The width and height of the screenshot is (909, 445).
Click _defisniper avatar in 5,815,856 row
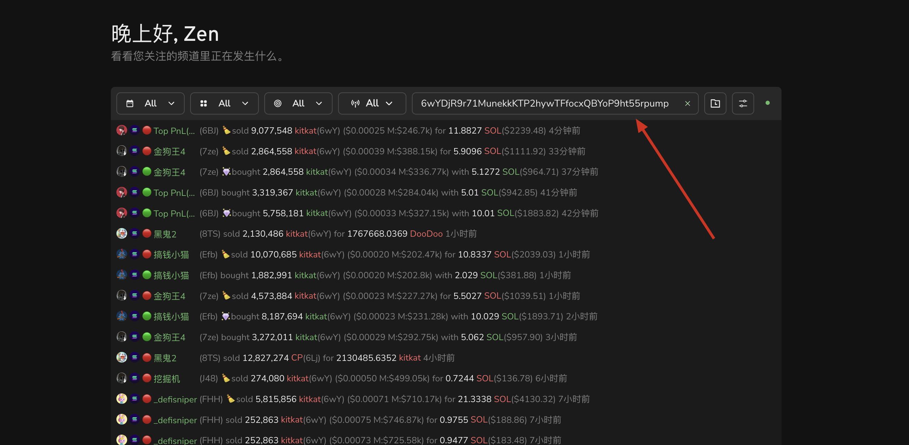122,399
